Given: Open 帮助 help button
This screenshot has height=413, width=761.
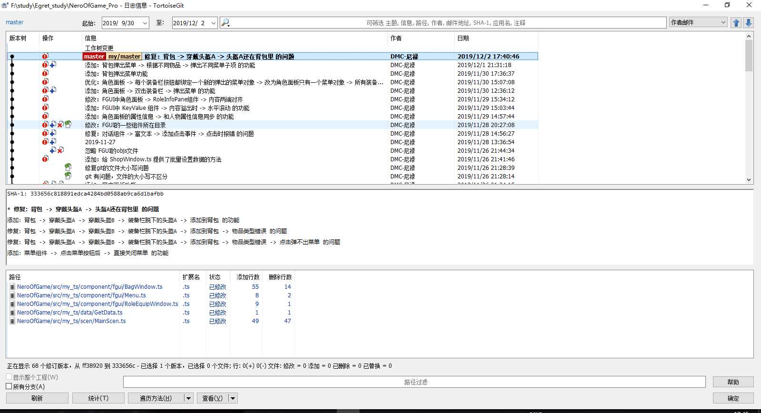Looking at the screenshot, I should (x=733, y=382).
